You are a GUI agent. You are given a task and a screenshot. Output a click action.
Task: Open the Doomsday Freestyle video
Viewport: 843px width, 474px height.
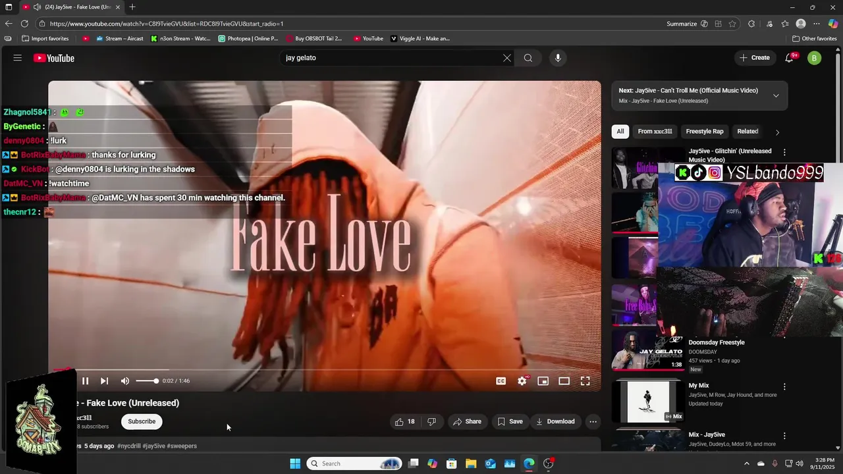pos(717,342)
